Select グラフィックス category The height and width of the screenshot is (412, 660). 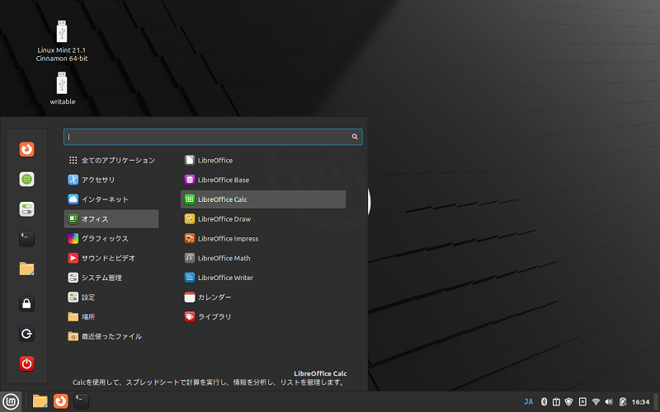[111, 238]
